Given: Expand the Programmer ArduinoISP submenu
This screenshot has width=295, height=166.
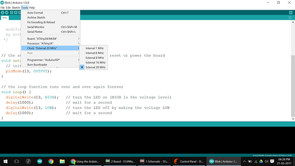Looking at the screenshot, I should 51,60.
